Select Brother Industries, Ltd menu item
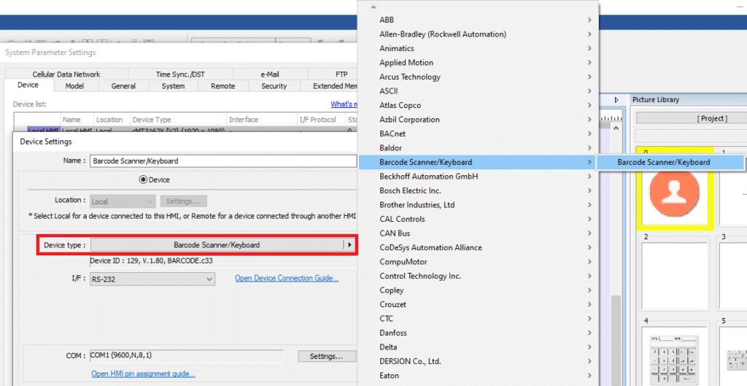The height and width of the screenshot is (386, 747). pyautogui.click(x=478, y=205)
